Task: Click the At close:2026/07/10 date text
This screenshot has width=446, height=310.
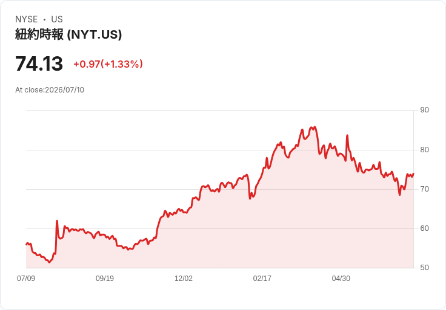Action: point(50,90)
